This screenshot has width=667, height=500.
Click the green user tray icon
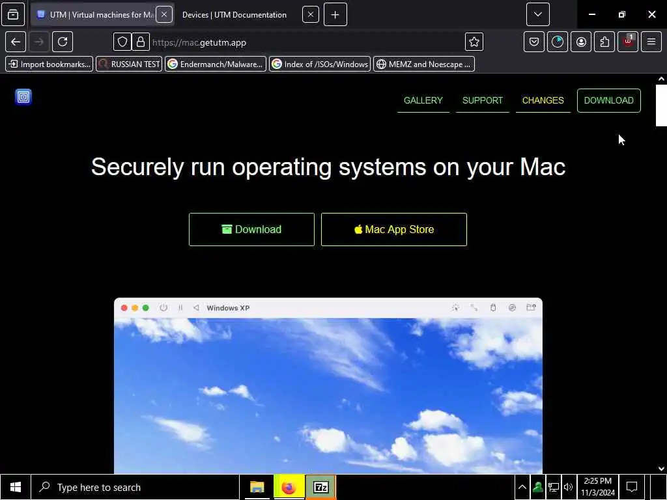(537, 487)
